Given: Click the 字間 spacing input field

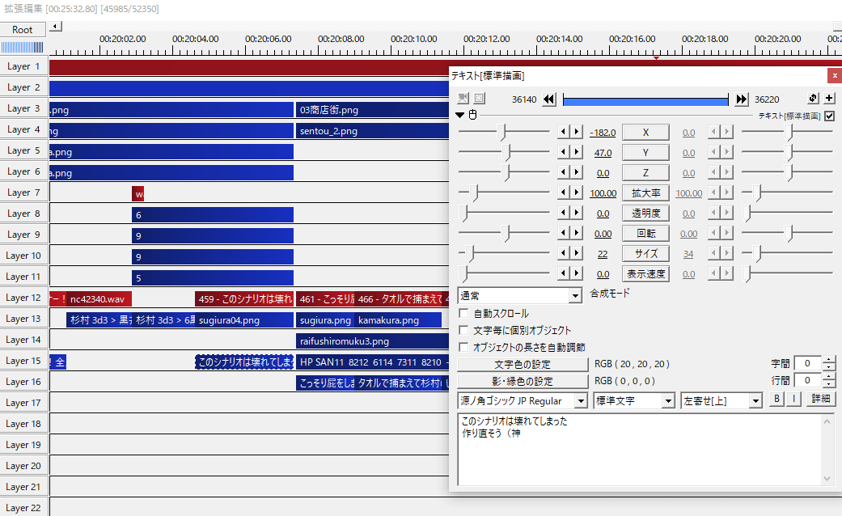Looking at the screenshot, I should pos(807,363).
